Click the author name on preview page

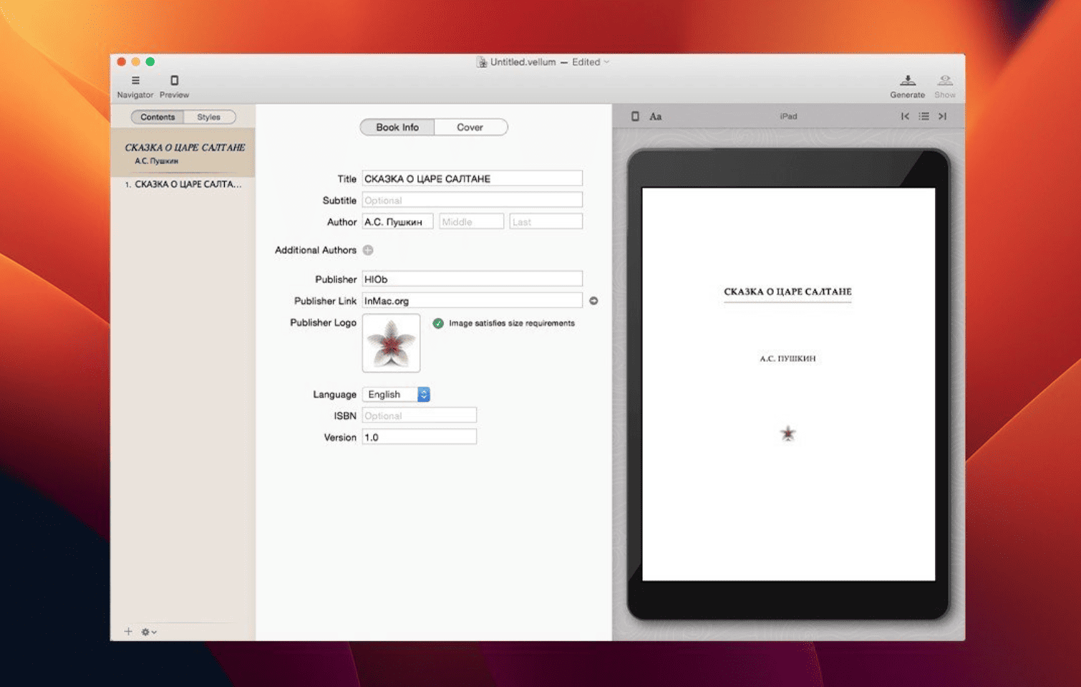click(x=787, y=358)
